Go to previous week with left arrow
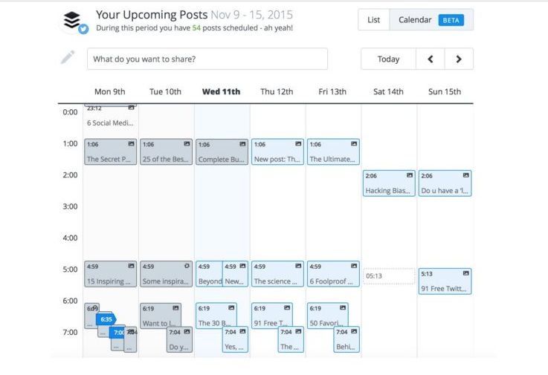 coord(431,59)
